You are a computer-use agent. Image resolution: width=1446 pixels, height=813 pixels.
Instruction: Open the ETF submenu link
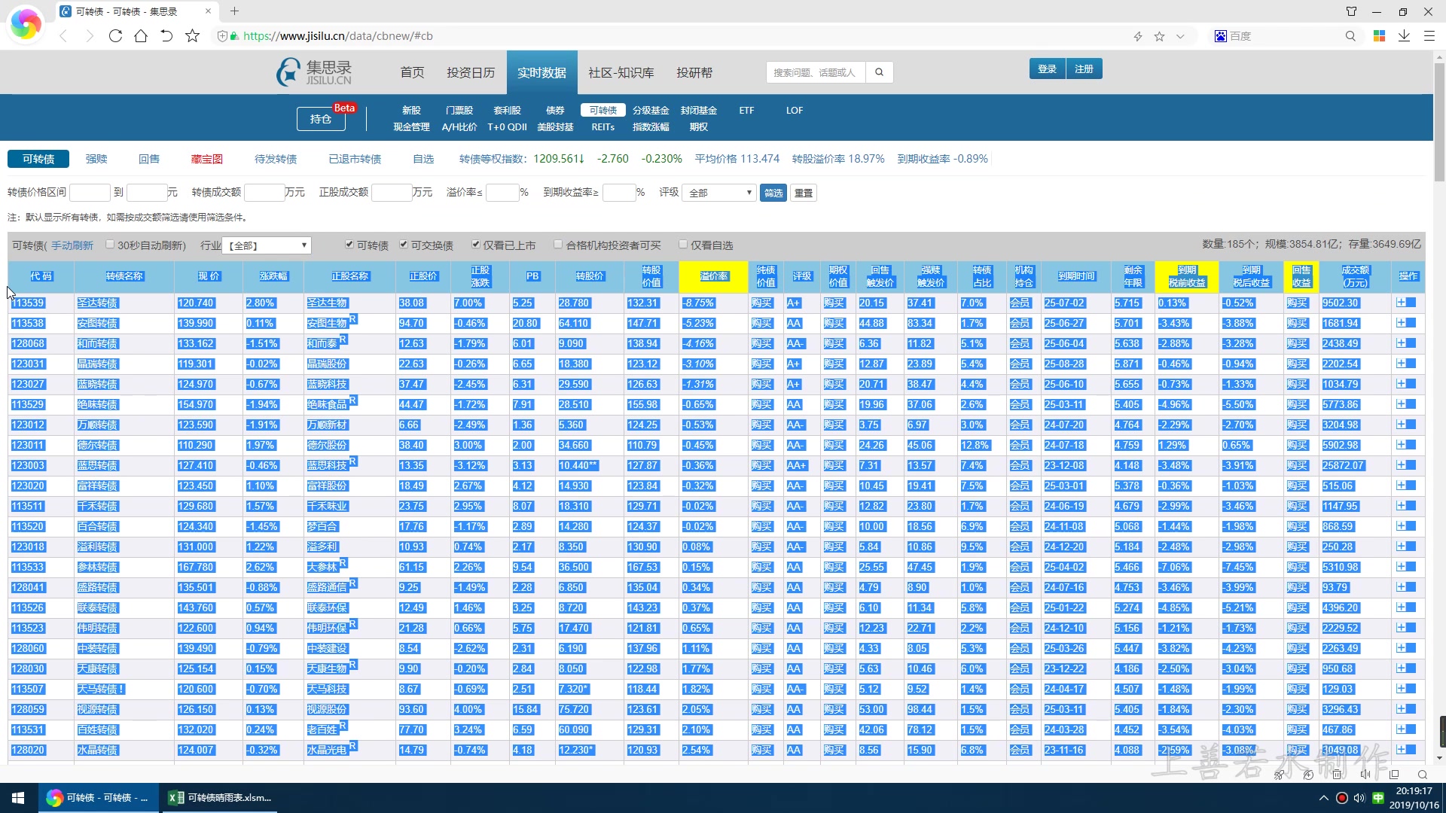[x=746, y=110]
